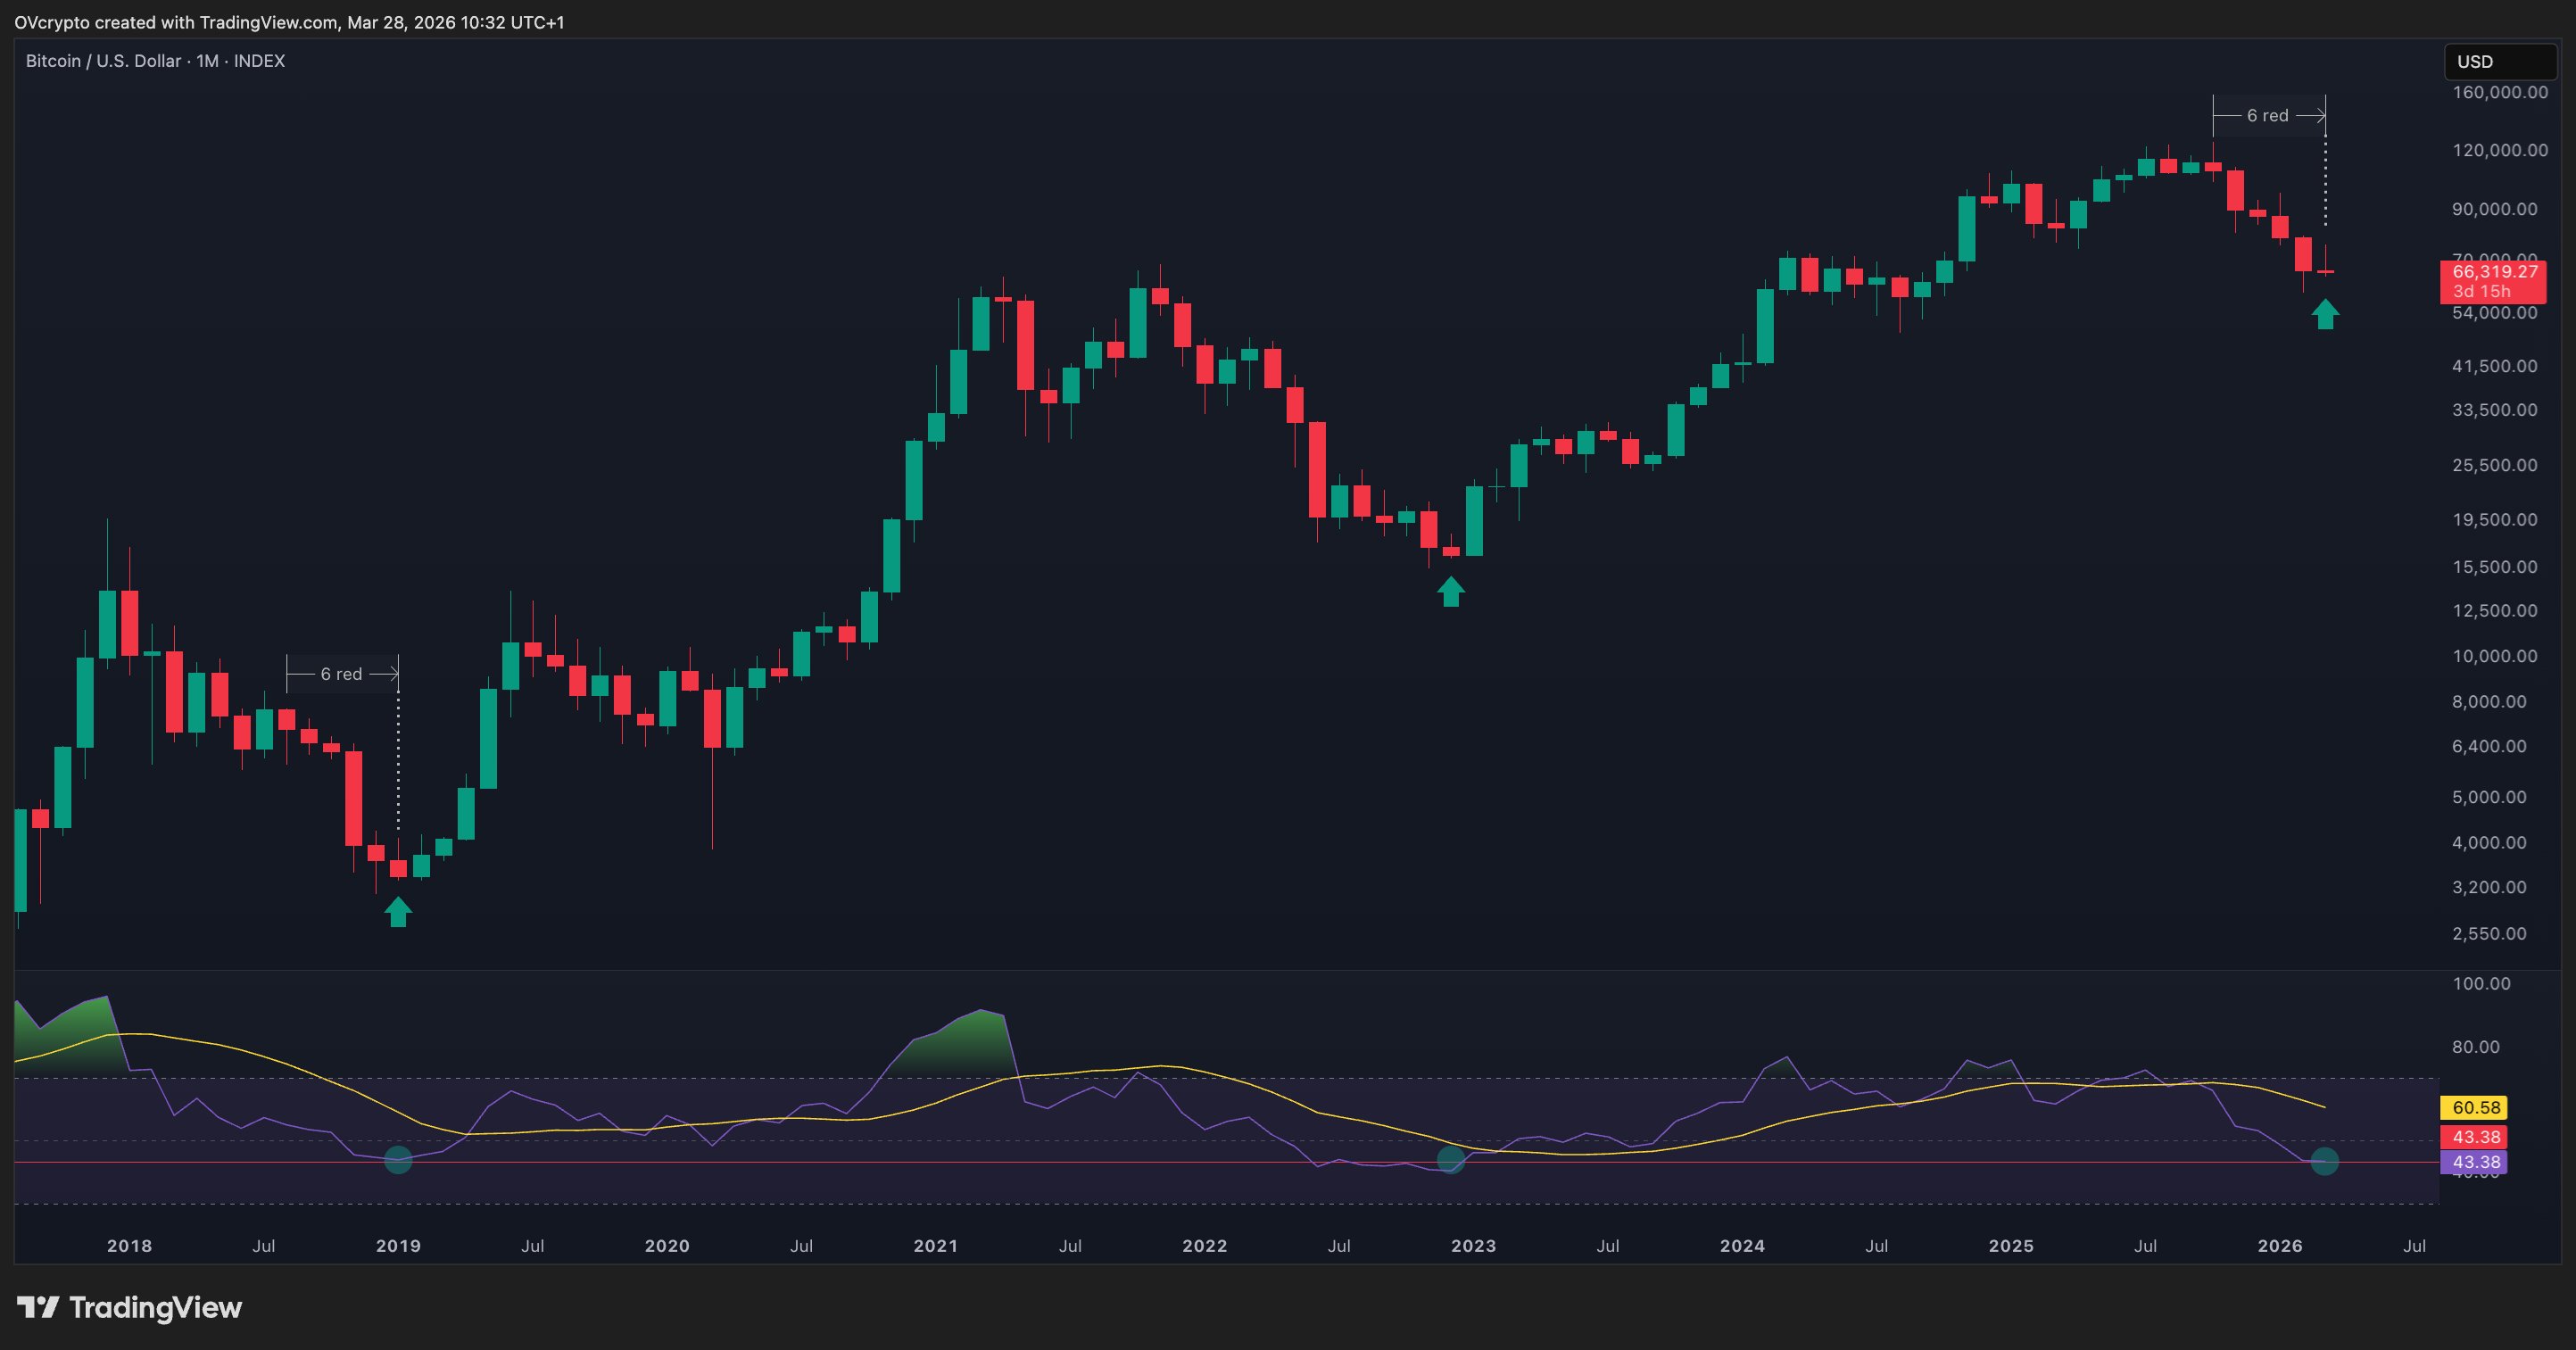The image size is (2576, 1350).
Task: Select the RSI circle marker near 2019
Action: (398, 1160)
